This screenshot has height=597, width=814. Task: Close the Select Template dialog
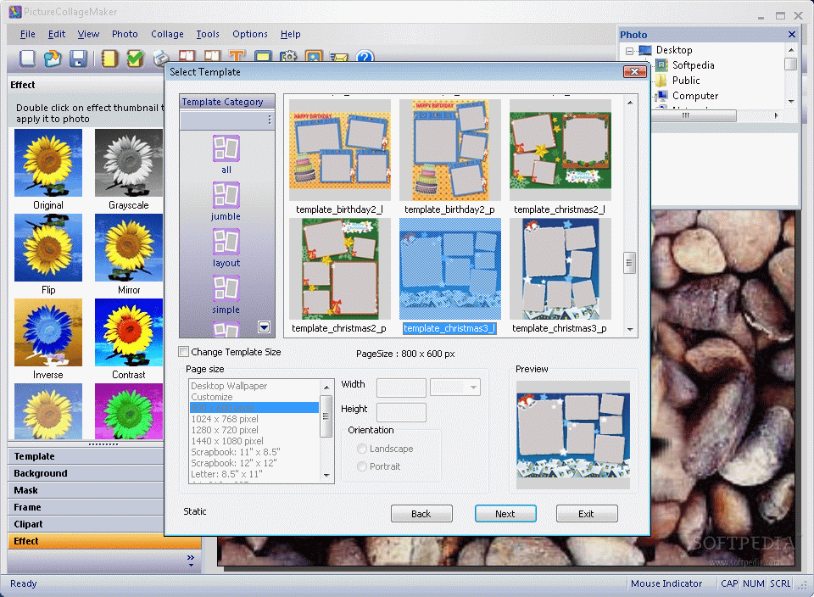634,71
